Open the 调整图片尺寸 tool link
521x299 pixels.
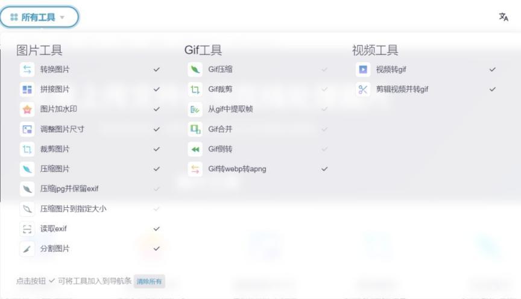tap(62, 129)
